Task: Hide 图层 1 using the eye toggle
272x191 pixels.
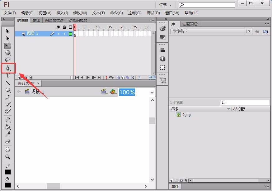Action: [x=59, y=34]
